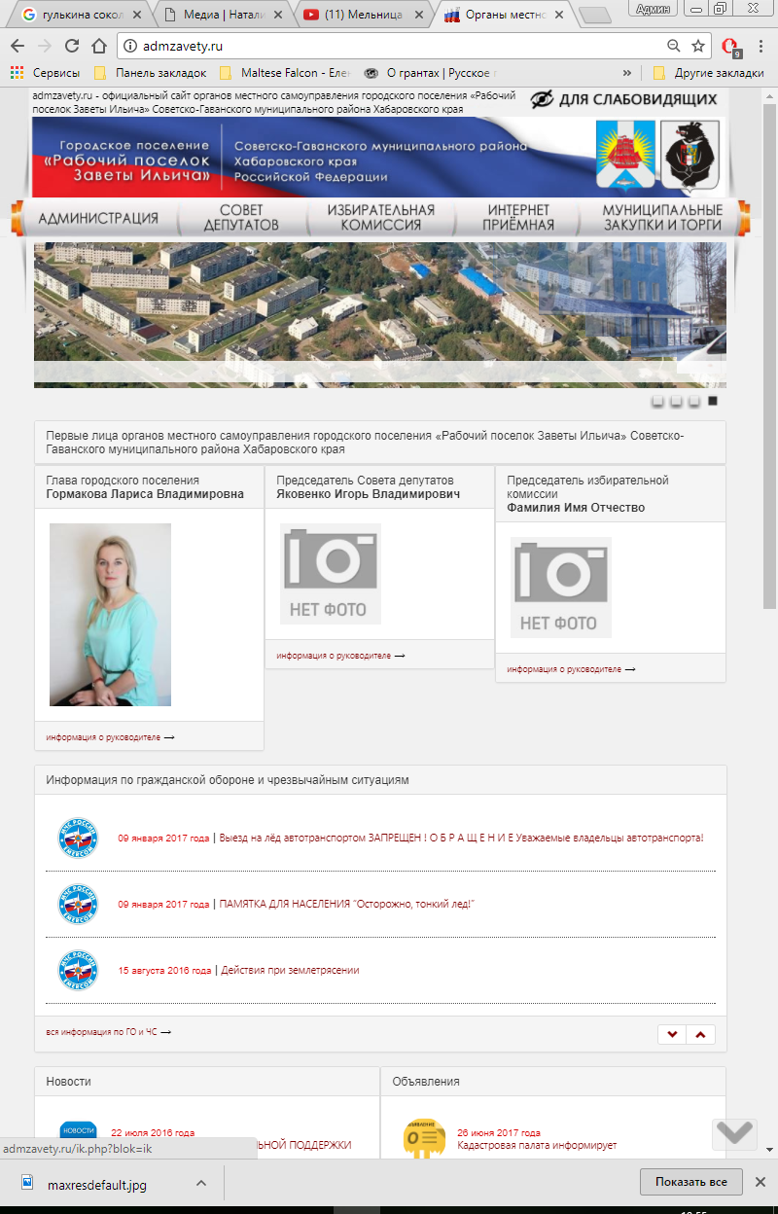Open Избирательная комиссия menu section
Screen dimensions: 778x1214
[x=381, y=218]
